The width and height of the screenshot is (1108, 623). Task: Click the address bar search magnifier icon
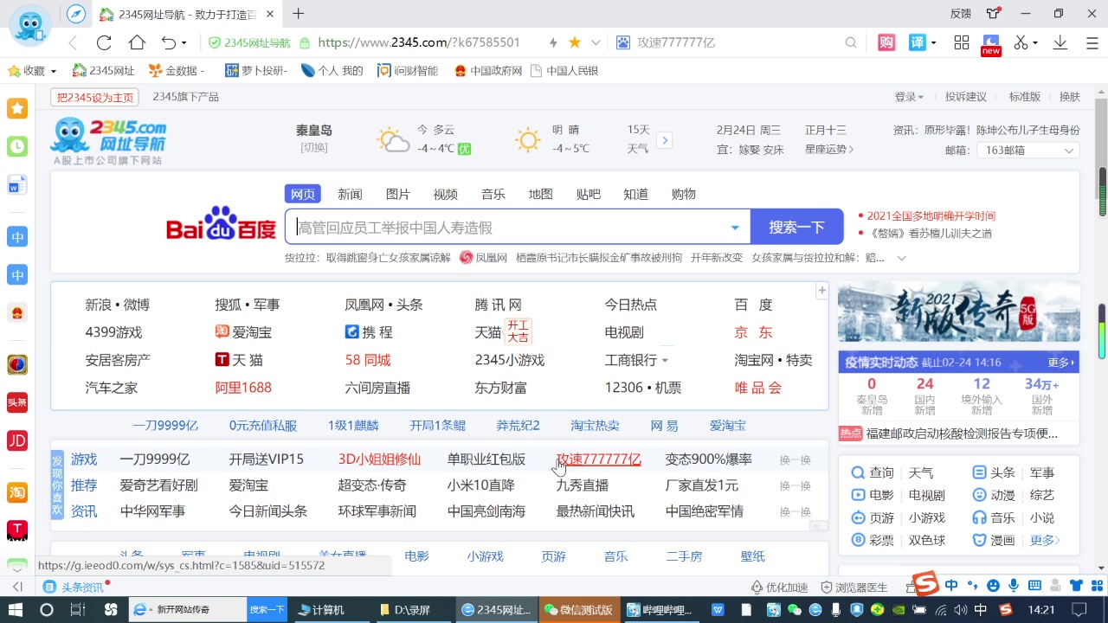[x=851, y=42]
